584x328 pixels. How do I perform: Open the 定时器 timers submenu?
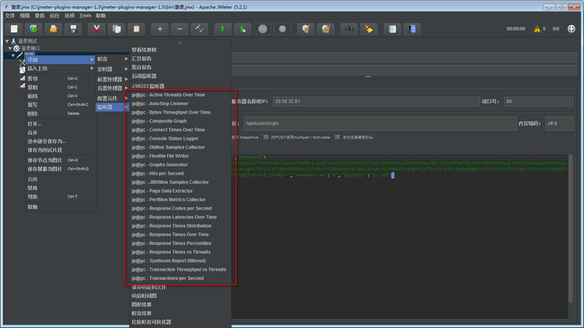pos(112,69)
